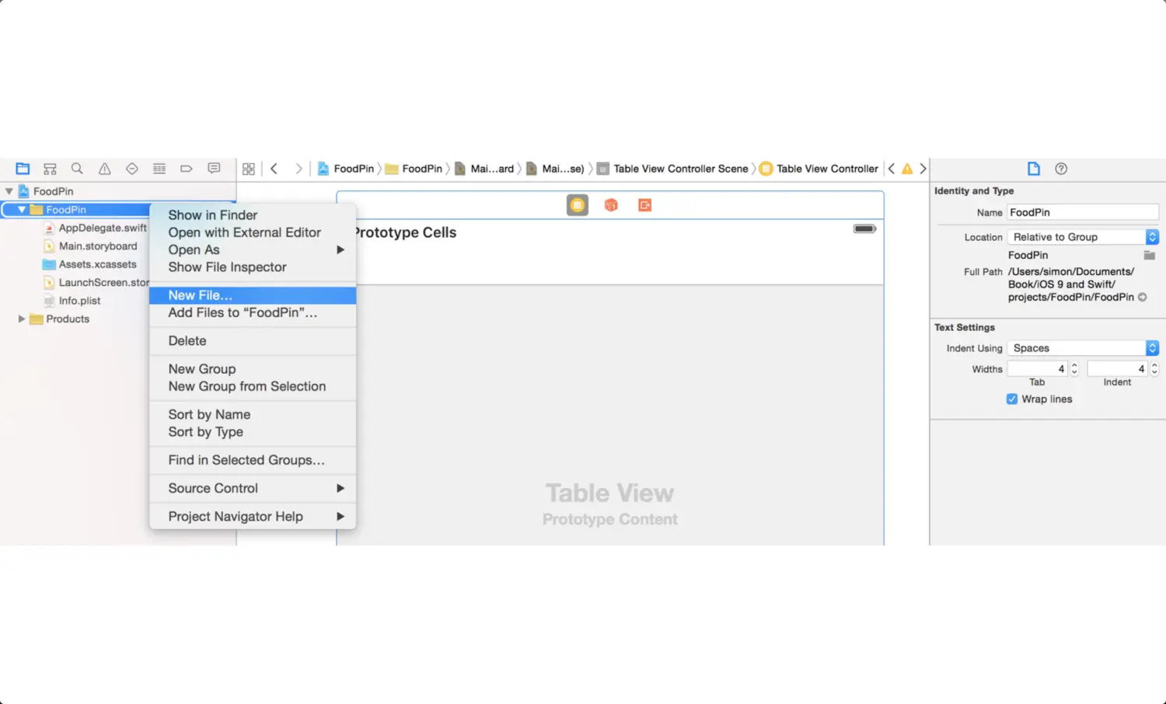The image size is (1166, 704).
Task: Select the orange First Responder cube icon
Action: [611, 205]
